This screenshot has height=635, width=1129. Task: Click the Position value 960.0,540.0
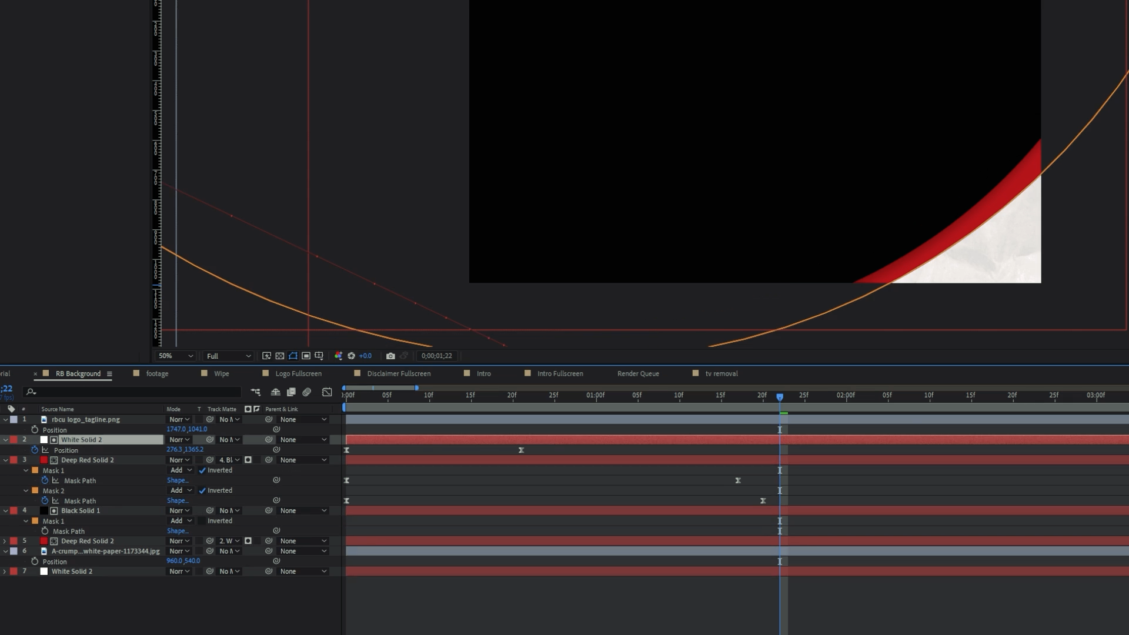(183, 561)
